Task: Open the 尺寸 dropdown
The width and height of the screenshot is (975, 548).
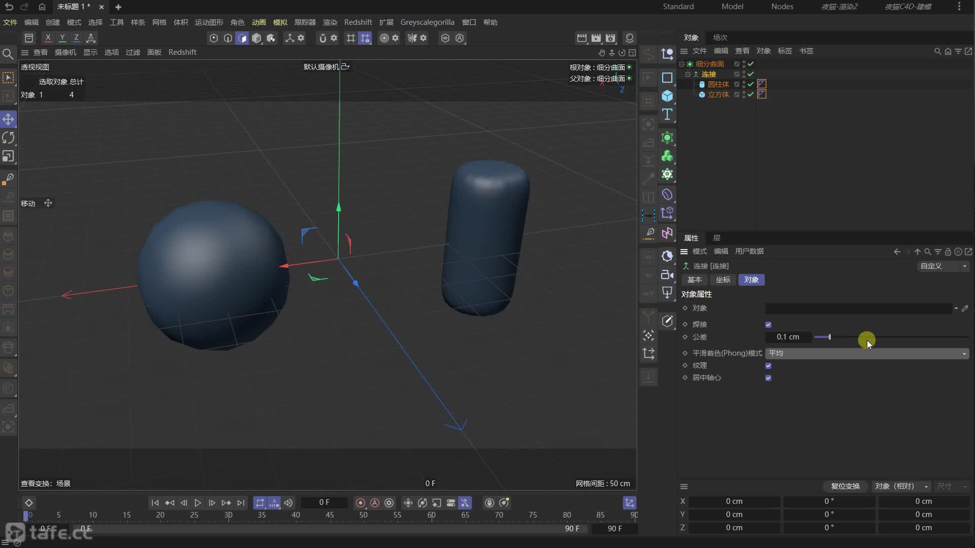Action: coord(952,486)
